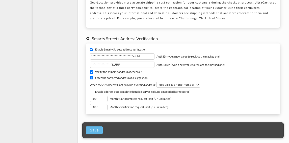
Task: Click the Smarty Streets section icon
Action: tap(88, 38)
